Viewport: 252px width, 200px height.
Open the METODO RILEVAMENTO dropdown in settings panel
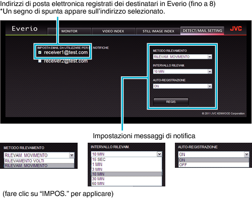pyautogui.click(x=182, y=57)
